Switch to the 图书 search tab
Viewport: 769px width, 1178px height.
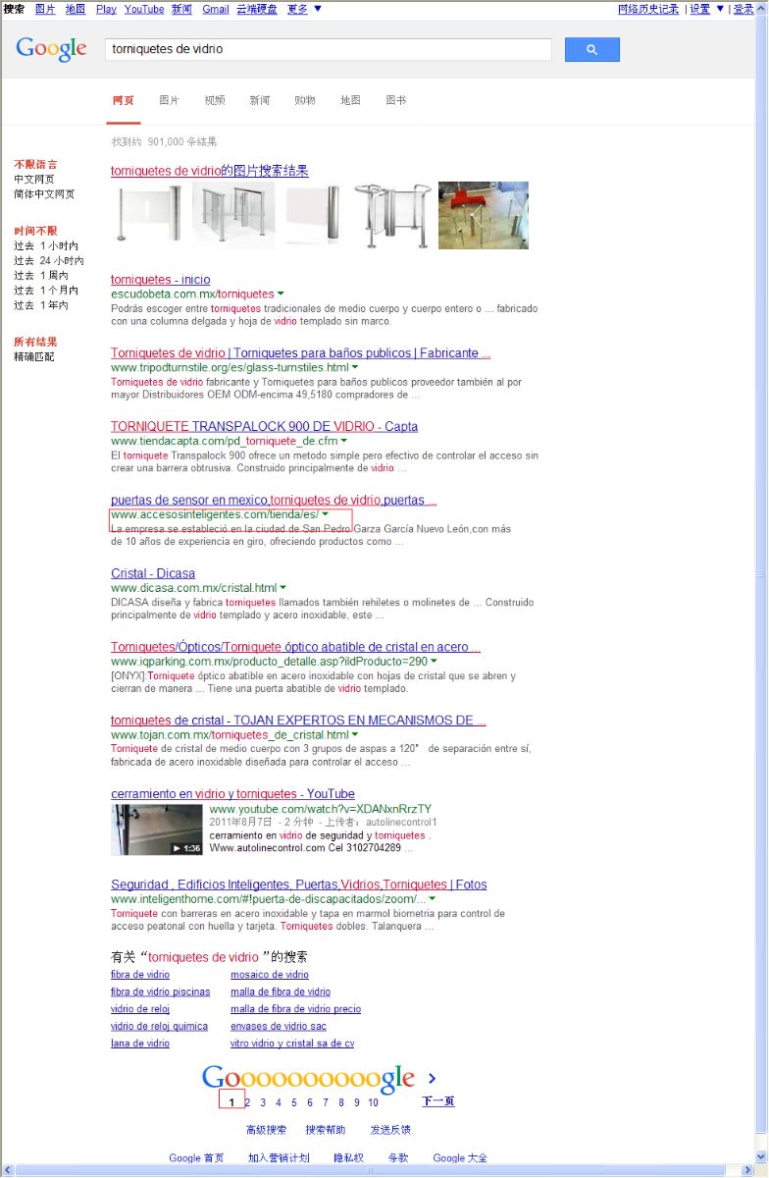395,100
